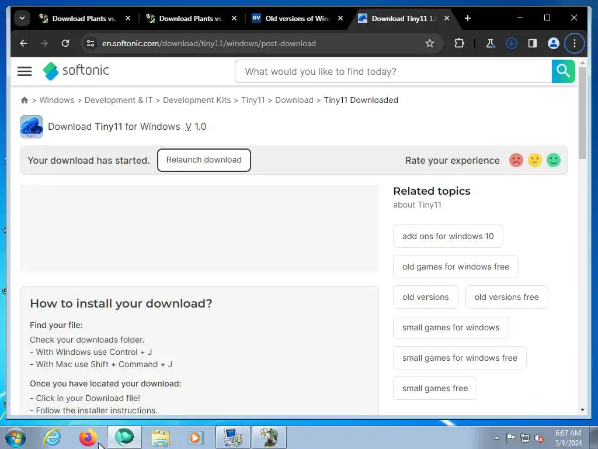Rate experience with red sad face
The height and width of the screenshot is (449, 598).
516,160
